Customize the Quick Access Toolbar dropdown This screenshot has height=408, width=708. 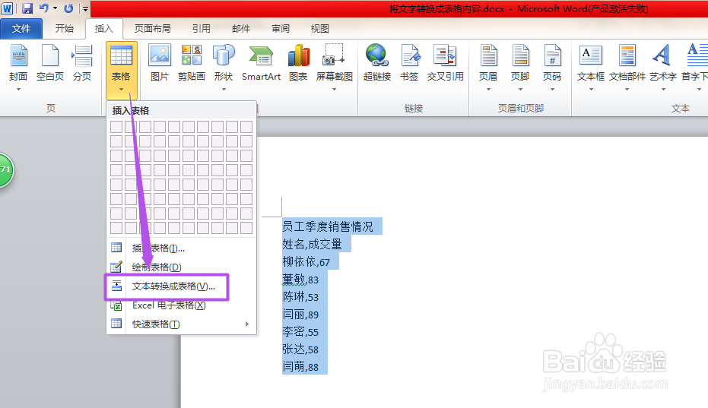[85, 8]
